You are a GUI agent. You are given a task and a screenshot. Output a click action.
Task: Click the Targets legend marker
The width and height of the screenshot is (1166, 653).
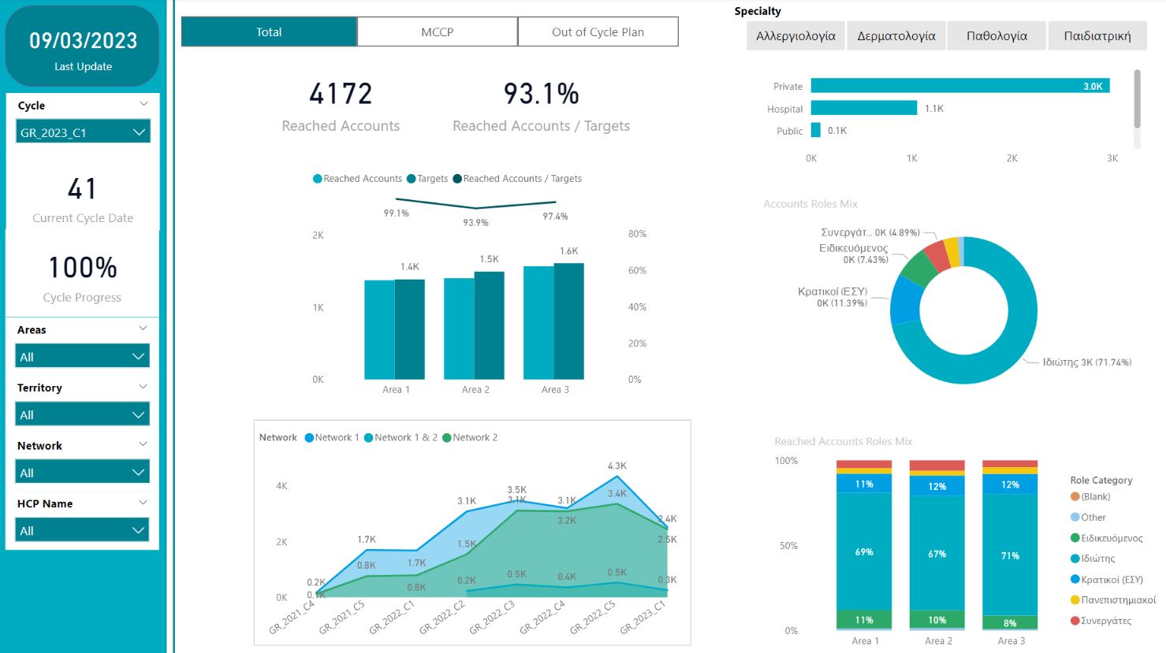pos(412,179)
